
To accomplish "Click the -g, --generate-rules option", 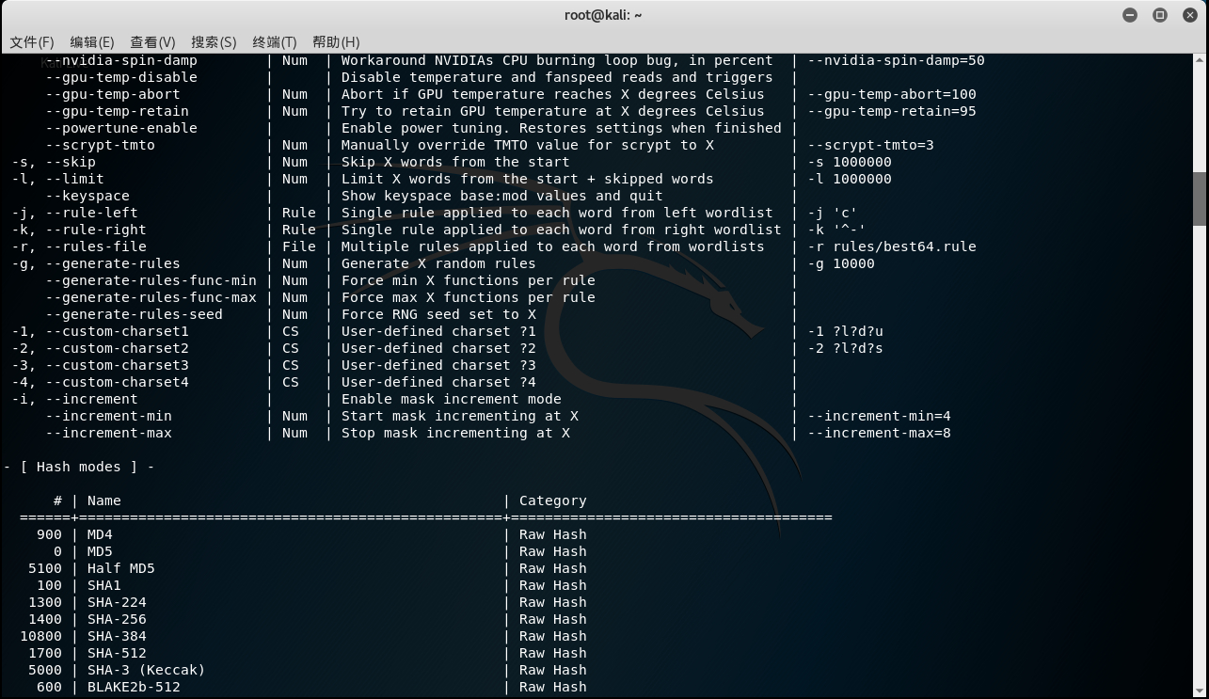I will coord(96,263).
